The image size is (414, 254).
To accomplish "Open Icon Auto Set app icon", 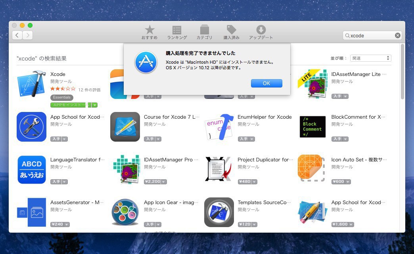I will pyautogui.click(x=311, y=169).
